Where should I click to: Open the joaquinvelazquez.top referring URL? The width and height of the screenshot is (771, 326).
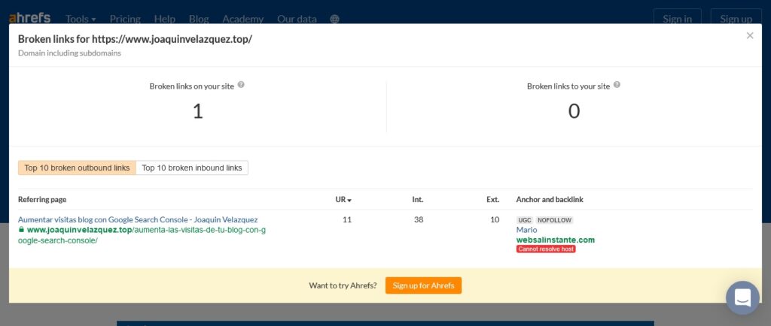(x=142, y=235)
